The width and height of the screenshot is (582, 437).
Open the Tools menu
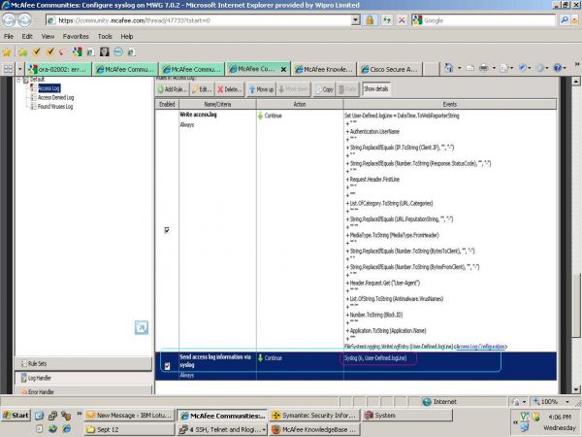click(105, 37)
